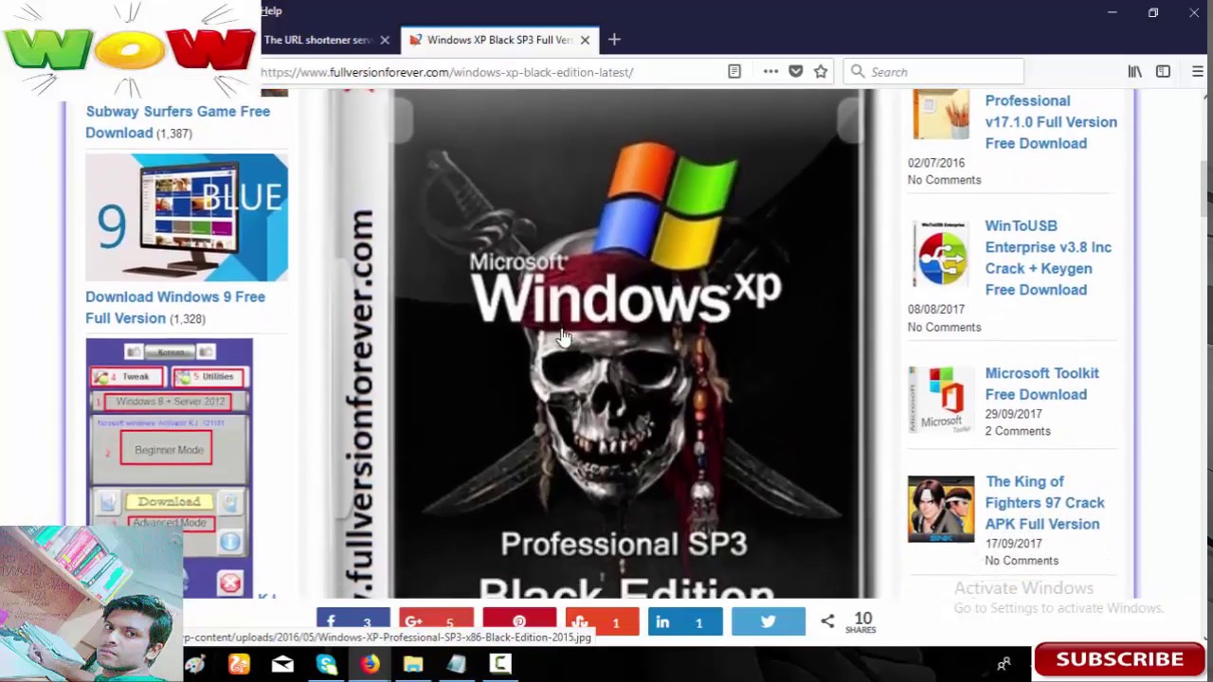Click the share icon beside 10 shares
The width and height of the screenshot is (1213, 682).
827,621
